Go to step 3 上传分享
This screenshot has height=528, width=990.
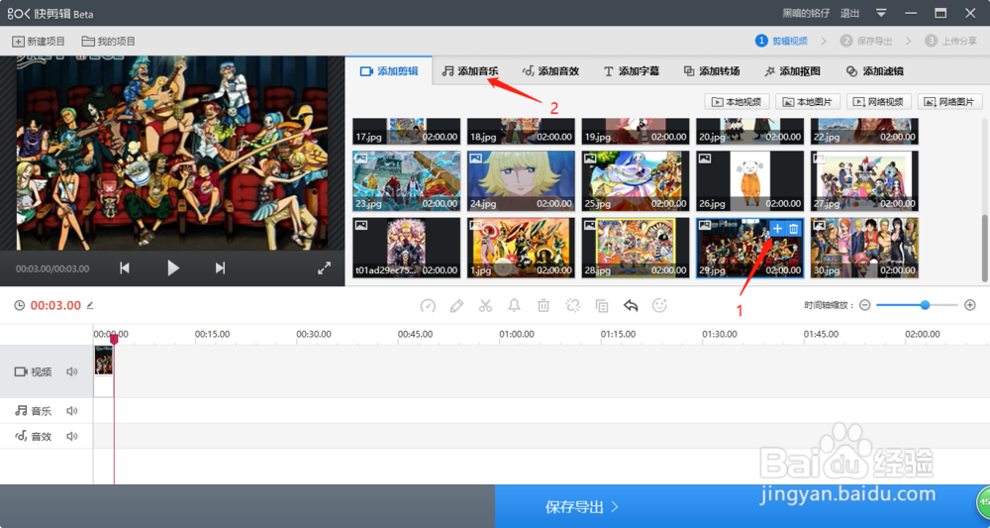click(x=949, y=41)
